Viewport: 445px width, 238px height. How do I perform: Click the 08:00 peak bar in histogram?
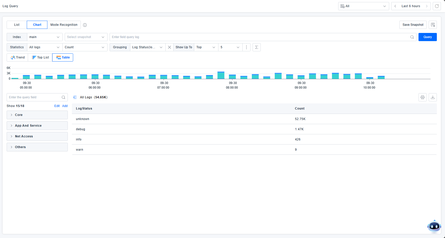click(x=221, y=76)
